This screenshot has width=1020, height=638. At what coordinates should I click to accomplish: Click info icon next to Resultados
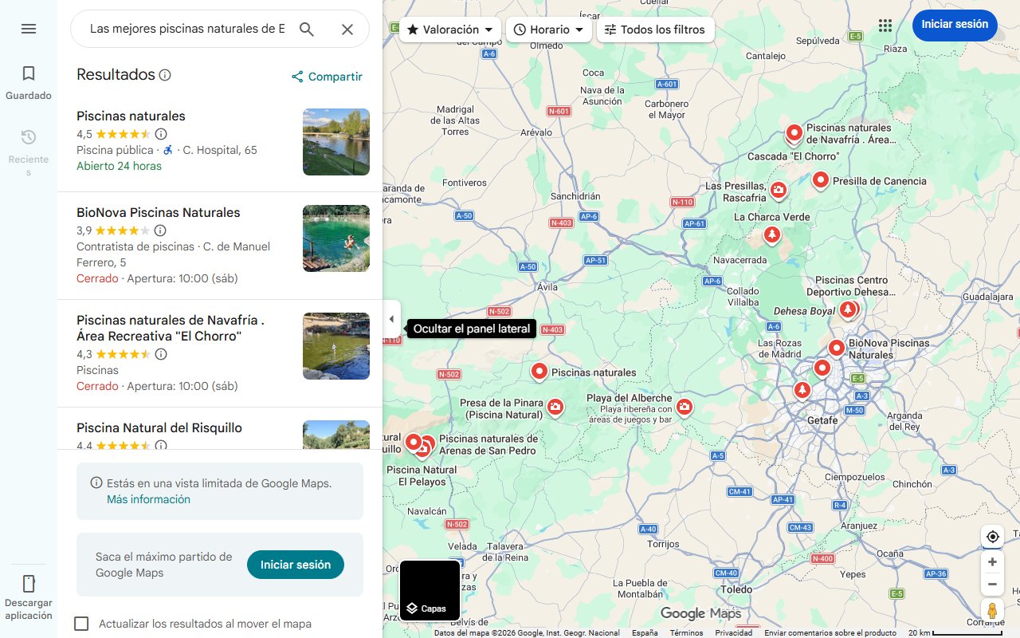click(x=165, y=75)
